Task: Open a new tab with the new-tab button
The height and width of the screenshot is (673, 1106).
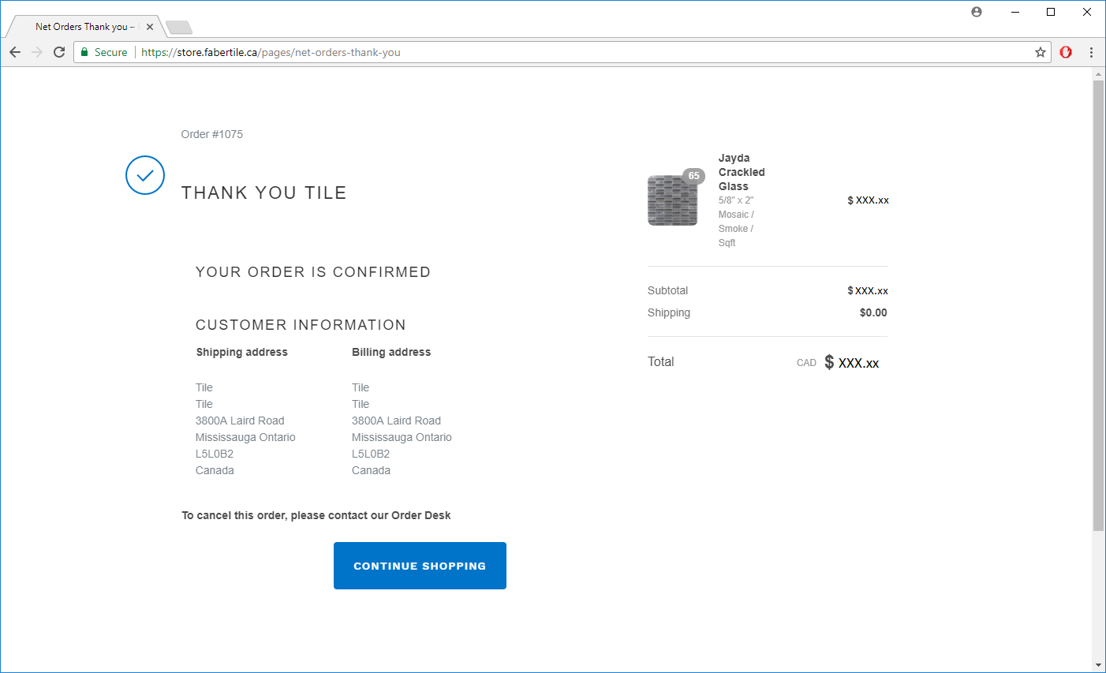Action: 179,28
